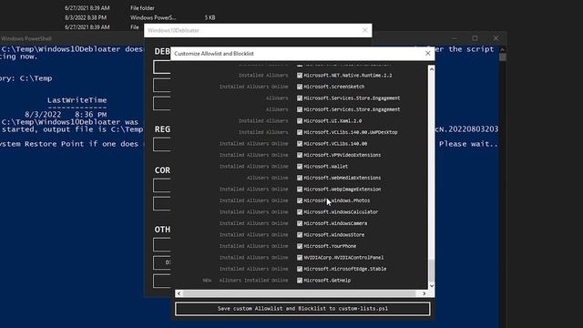Toggle the Microsoft.ScreenSketch checkbox

300,87
